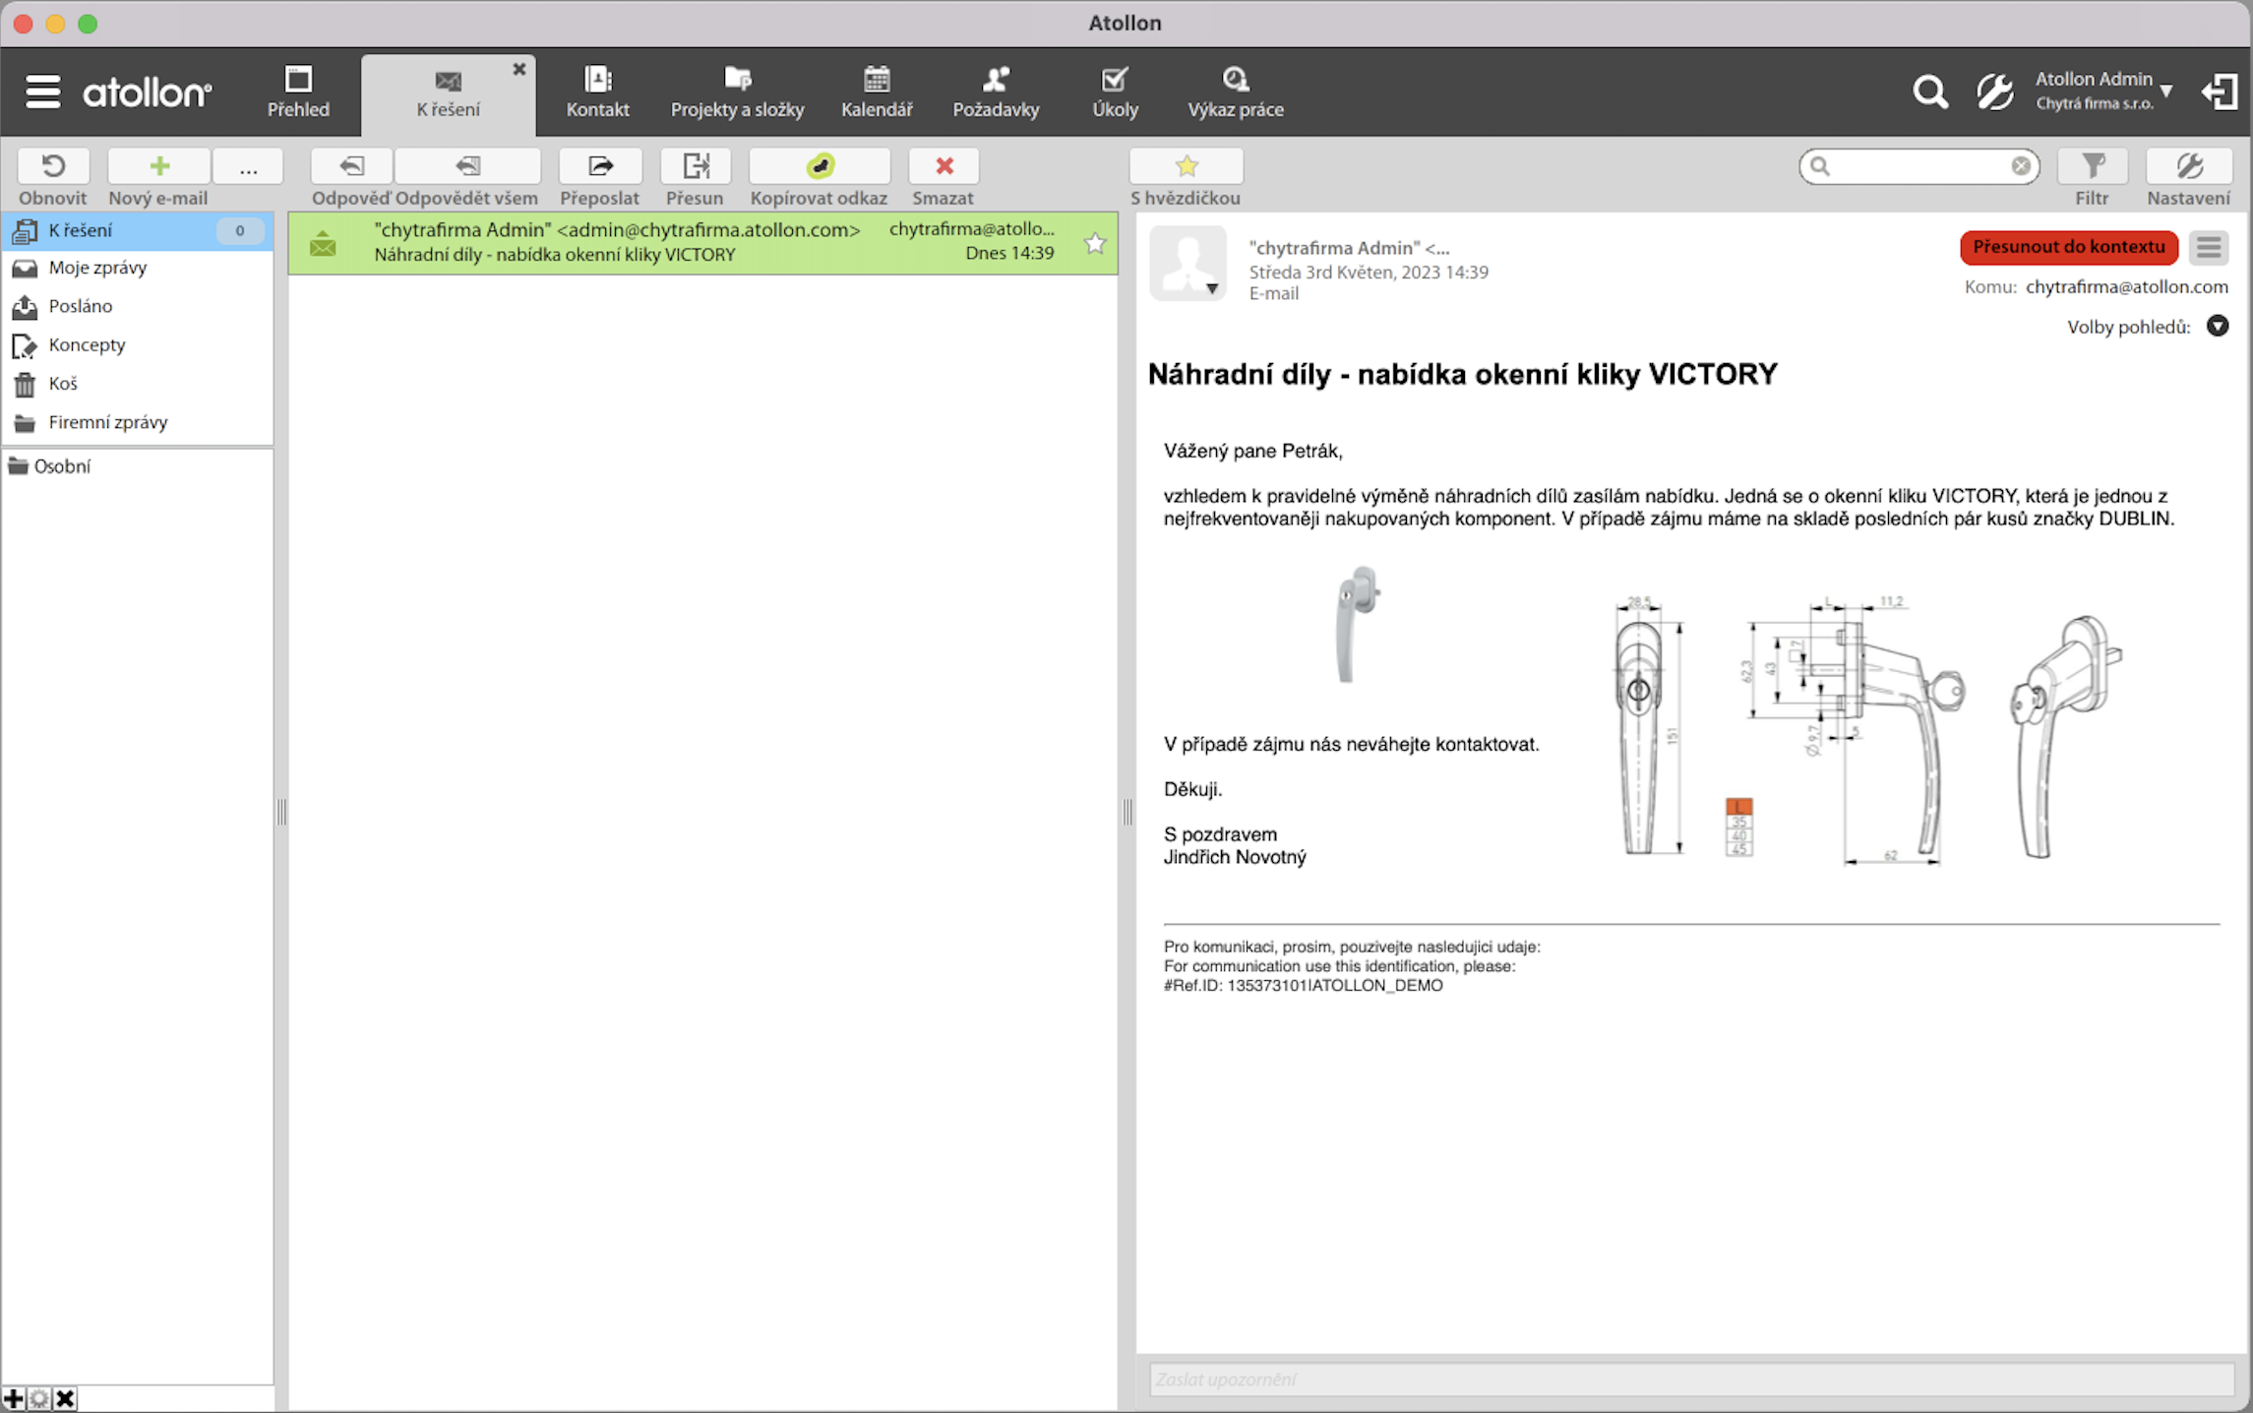
Task: Delete message with Smazat red X
Action: [944, 166]
